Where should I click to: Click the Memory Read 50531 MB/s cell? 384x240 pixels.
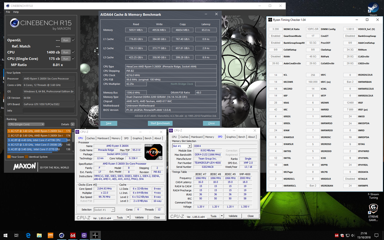136,30
